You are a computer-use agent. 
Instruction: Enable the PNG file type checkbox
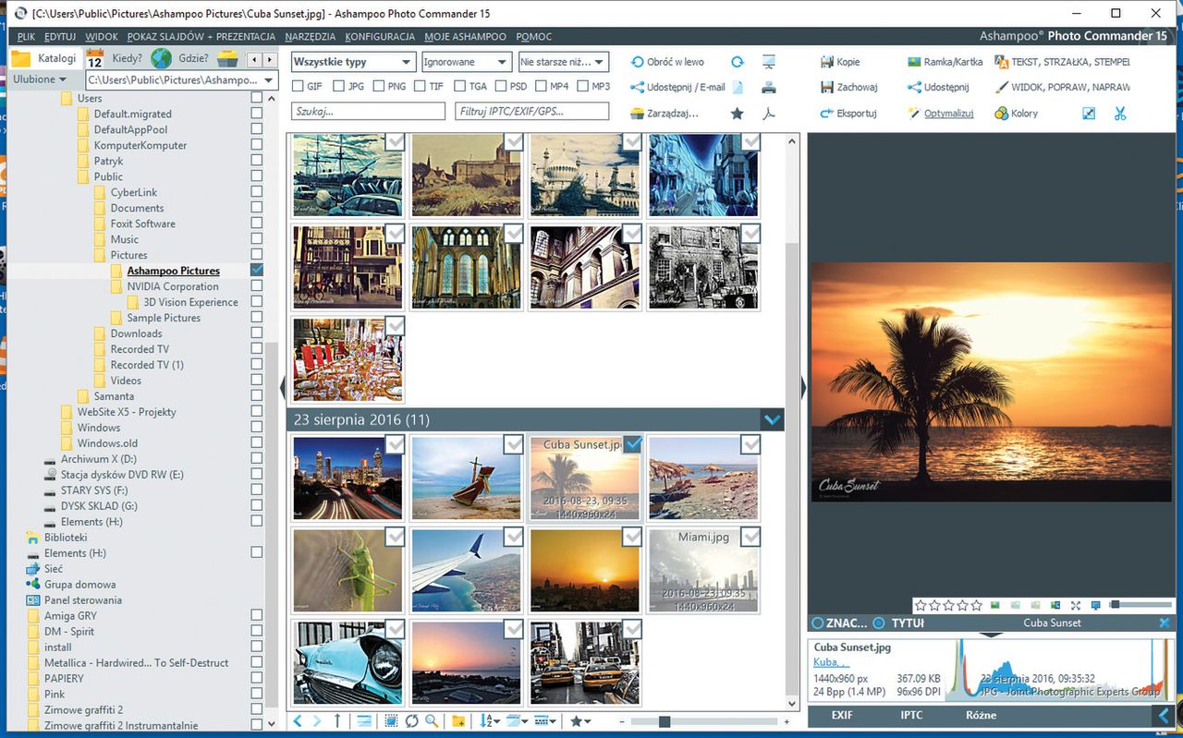[x=379, y=86]
